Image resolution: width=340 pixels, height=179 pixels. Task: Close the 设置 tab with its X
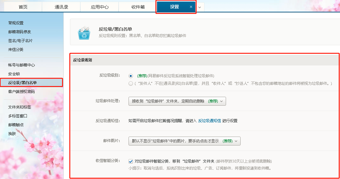pos(191,7)
